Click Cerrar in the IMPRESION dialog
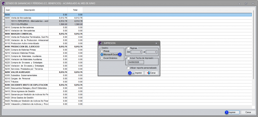Screen dimensions: 258x117 pos(151,73)
